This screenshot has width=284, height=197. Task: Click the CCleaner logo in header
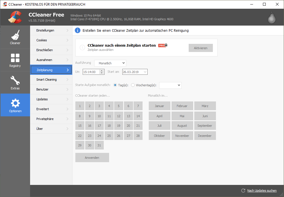15,17
